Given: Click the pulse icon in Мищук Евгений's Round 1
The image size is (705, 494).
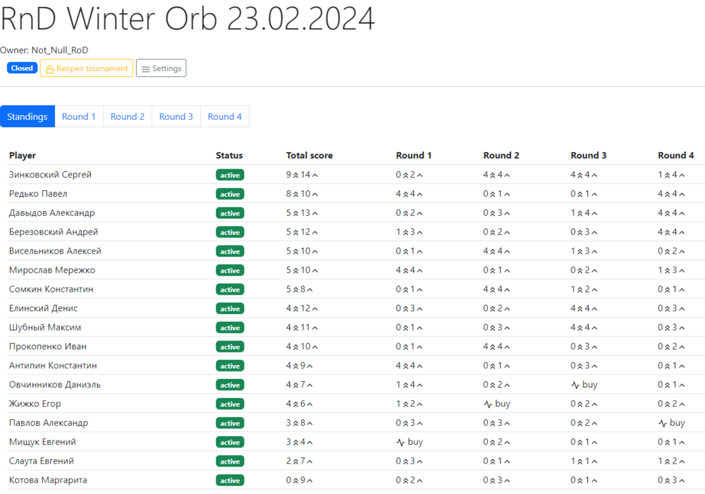Looking at the screenshot, I should click(400, 442).
